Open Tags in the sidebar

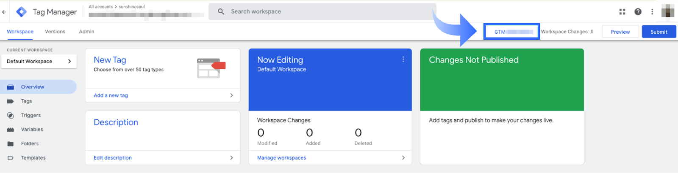point(26,101)
